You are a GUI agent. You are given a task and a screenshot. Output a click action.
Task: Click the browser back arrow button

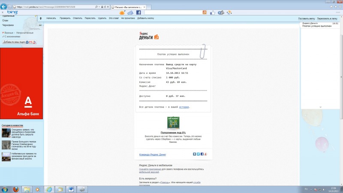[x=4, y=7]
